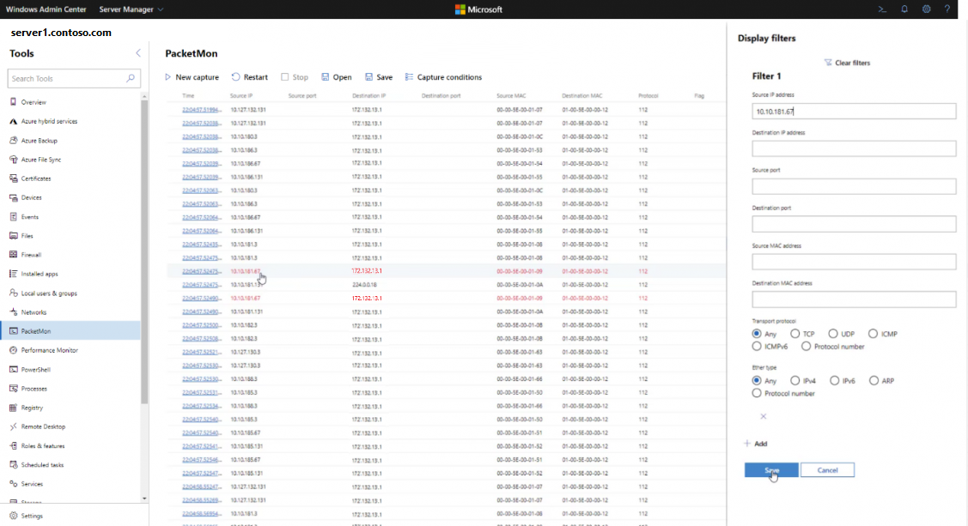Click the tools list scrollbar thumb
This screenshot has height=526, width=968.
144,251
